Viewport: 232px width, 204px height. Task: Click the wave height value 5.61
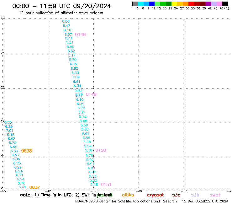[22, 187]
